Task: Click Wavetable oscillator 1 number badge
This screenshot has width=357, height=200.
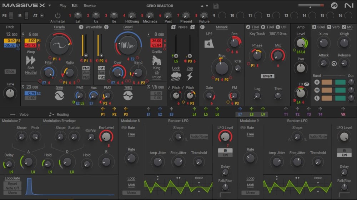Action: click(x=81, y=27)
